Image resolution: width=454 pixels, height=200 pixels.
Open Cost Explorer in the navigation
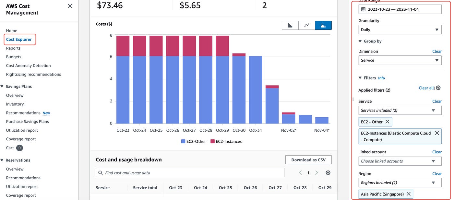pos(19,39)
